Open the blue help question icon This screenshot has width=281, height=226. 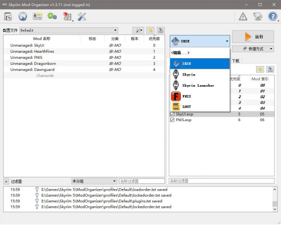point(272,16)
